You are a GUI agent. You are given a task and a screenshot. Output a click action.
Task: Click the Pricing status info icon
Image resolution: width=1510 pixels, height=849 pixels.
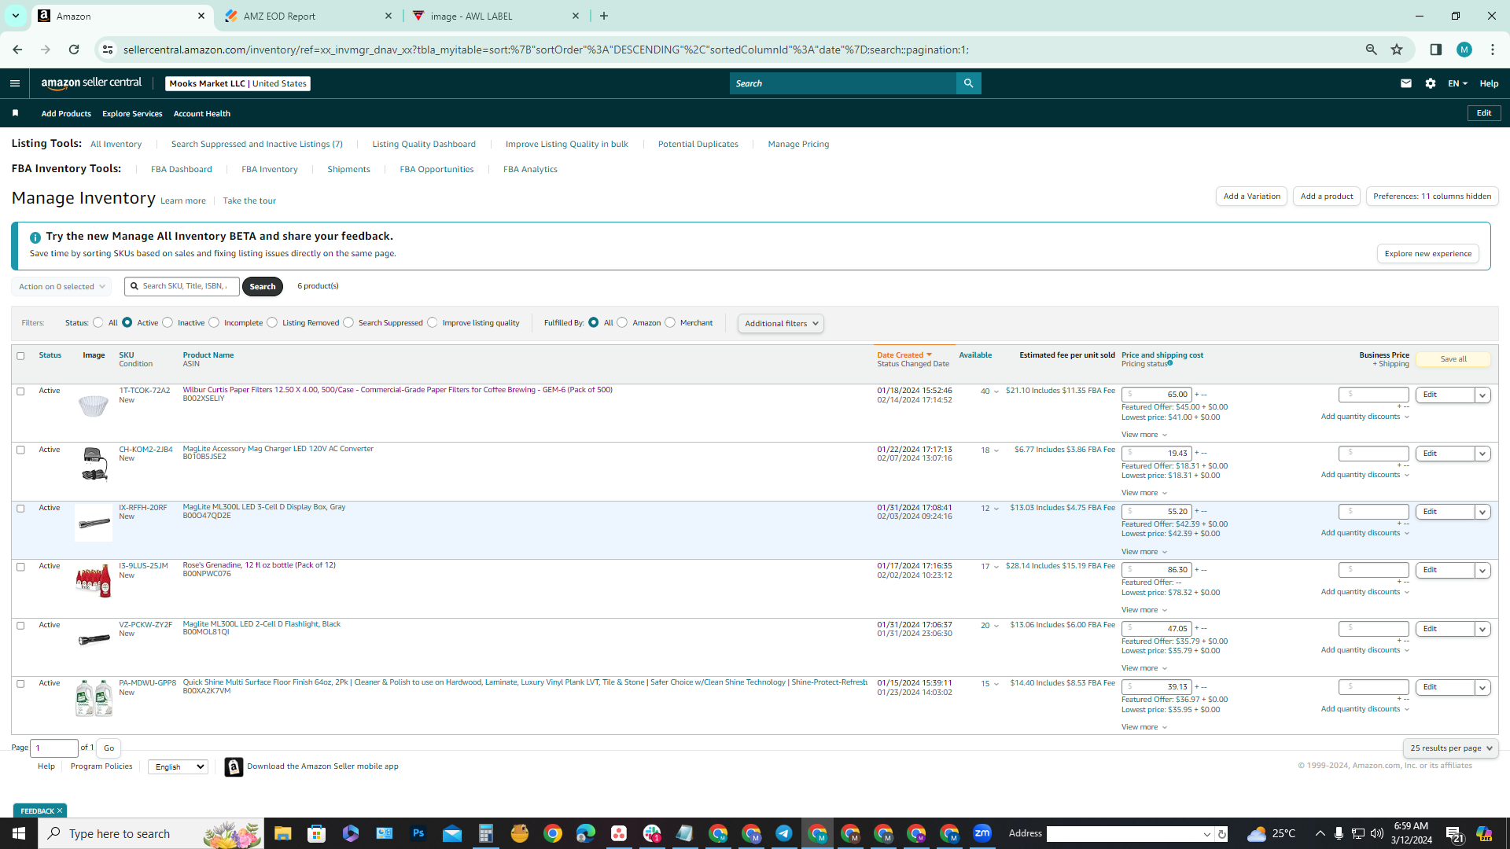tap(1170, 363)
